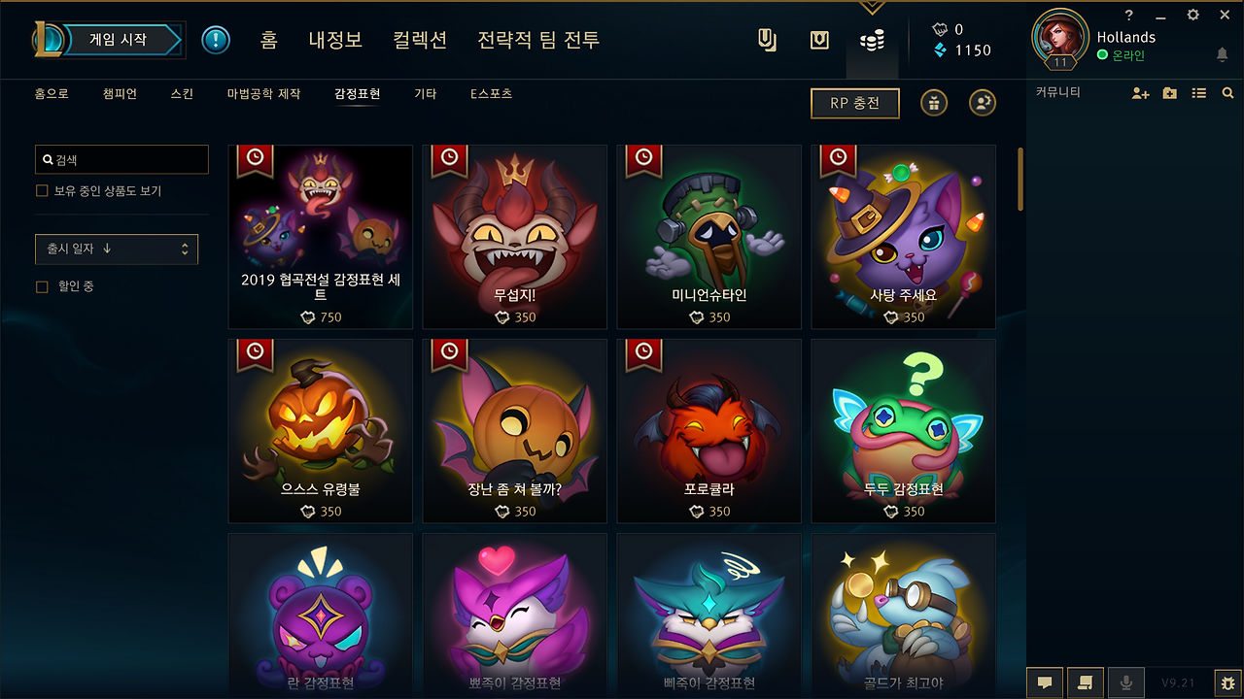Click the store list vertical scrollbar

(x=1020, y=179)
